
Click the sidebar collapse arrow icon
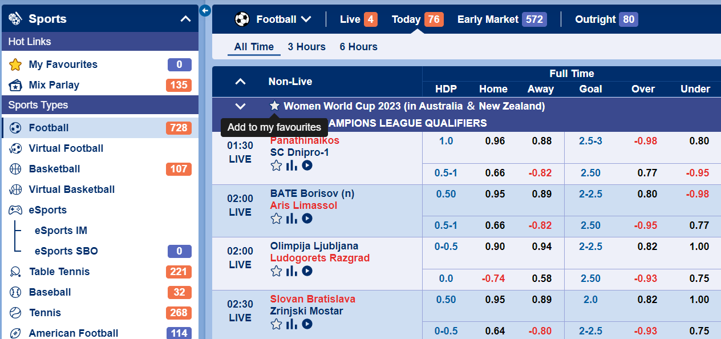pos(205,10)
